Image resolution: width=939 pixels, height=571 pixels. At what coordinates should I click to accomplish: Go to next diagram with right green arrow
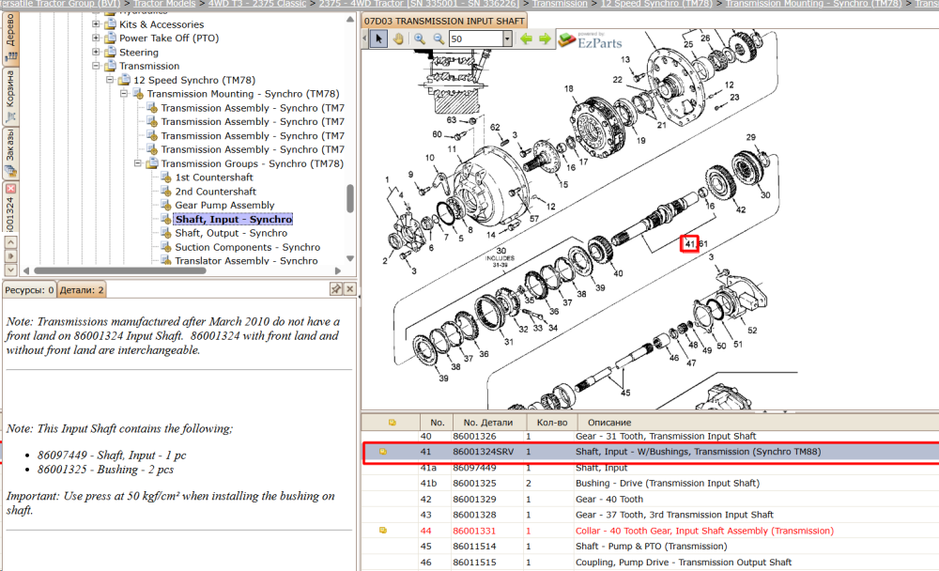pyautogui.click(x=545, y=39)
